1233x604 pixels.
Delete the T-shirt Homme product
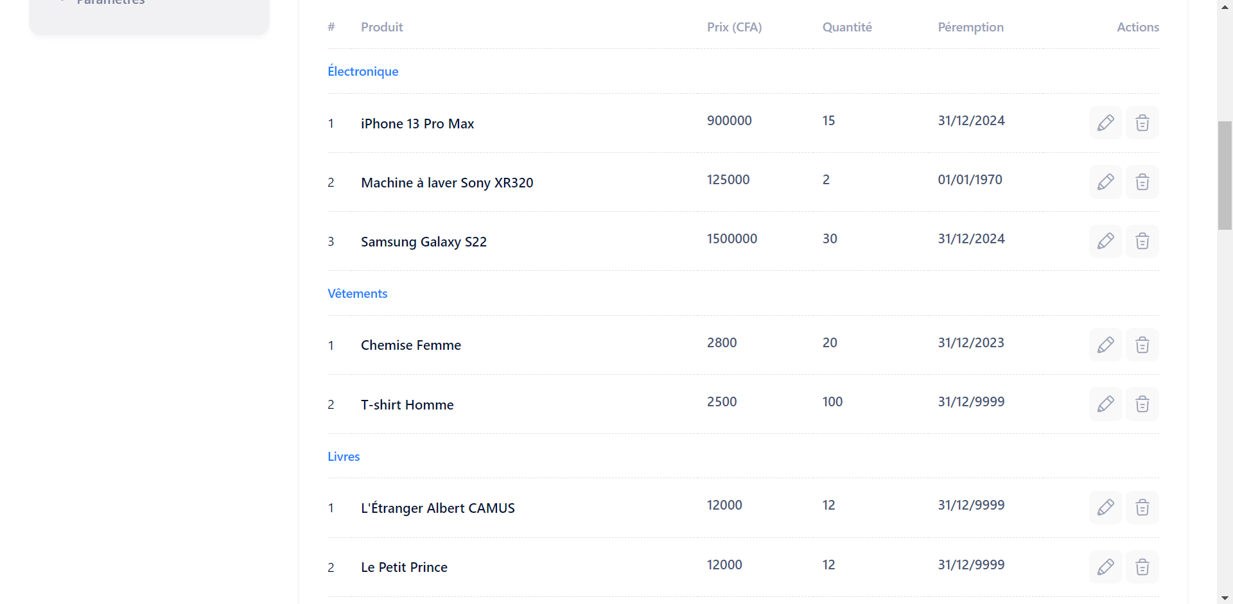coord(1142,404)
